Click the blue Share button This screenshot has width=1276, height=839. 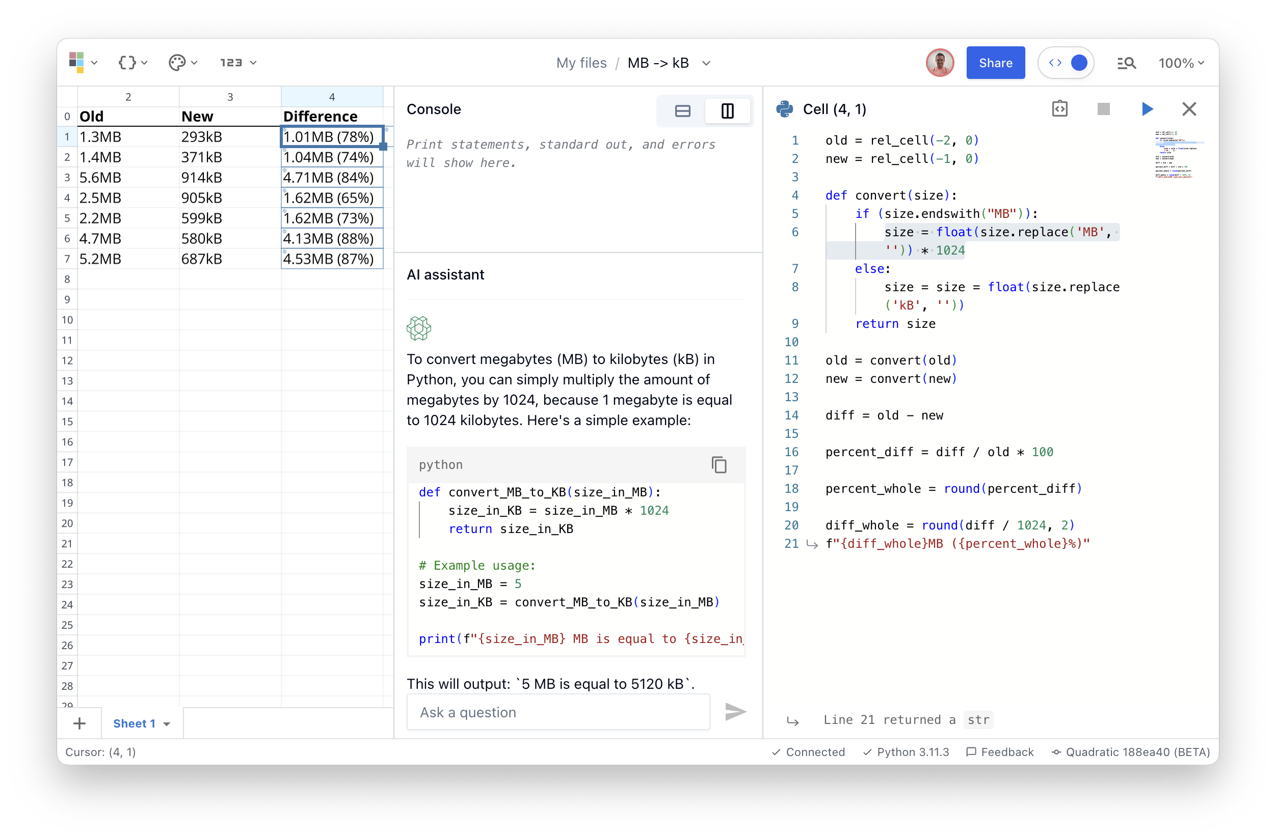pyautogui.click(x=995, y=63)
